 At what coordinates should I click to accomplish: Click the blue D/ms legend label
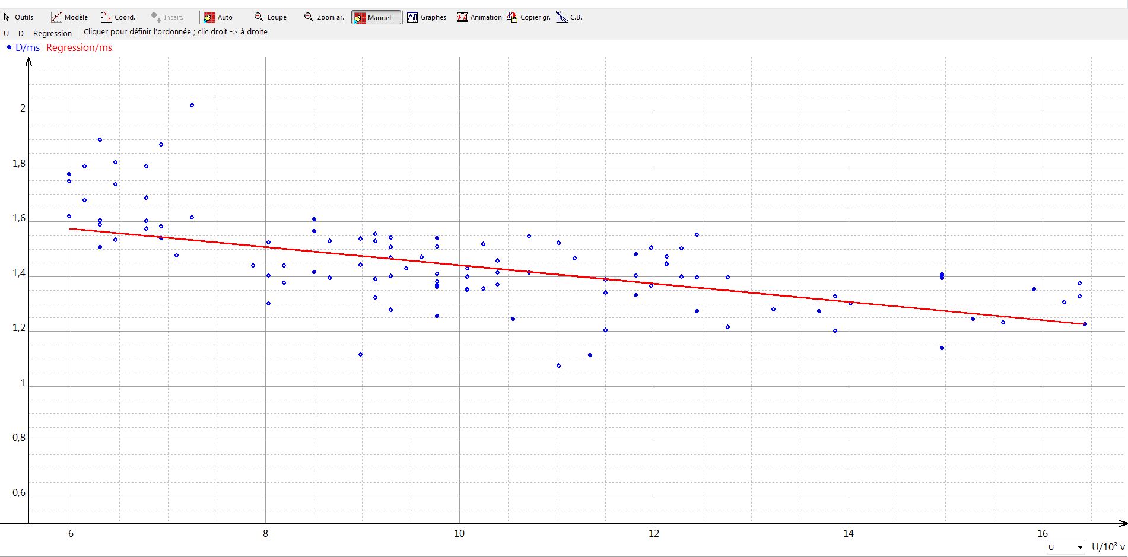(x=27, y=47)
